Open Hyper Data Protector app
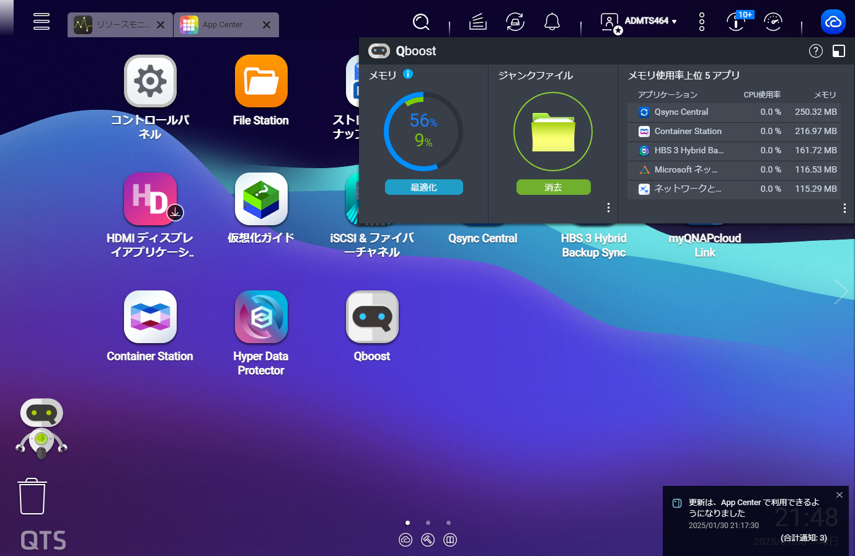This screenshot has width=855, height=556. 261,317
